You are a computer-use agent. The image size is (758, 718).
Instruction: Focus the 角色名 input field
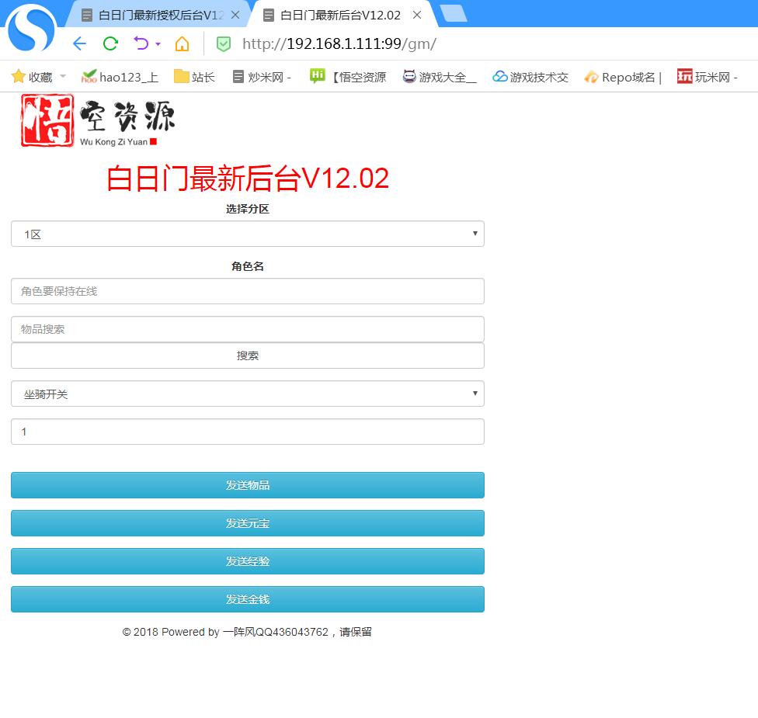point(247,291)
